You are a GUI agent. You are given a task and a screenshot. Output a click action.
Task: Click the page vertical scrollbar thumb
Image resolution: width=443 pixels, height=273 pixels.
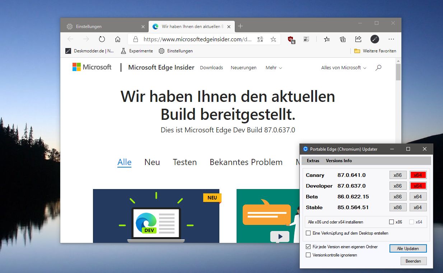pyautogui.click(x=398, y=72)
